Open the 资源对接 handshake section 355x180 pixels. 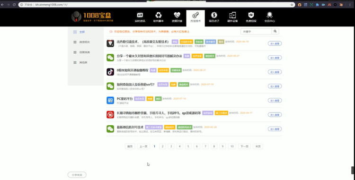pyautogui.click(x=177, y=17)
